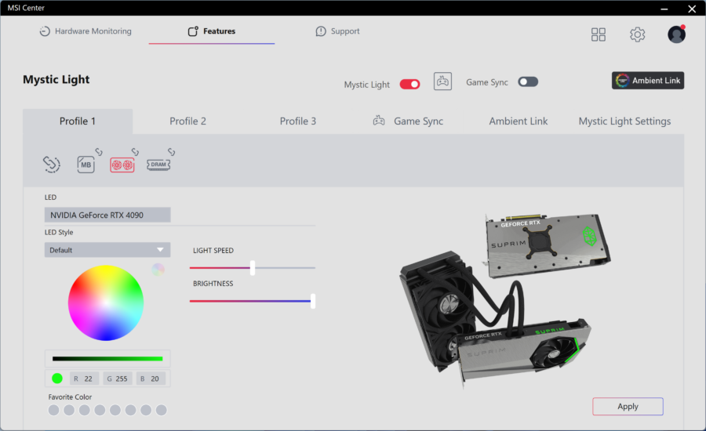Click the G value field

click(x=118, y=378)
